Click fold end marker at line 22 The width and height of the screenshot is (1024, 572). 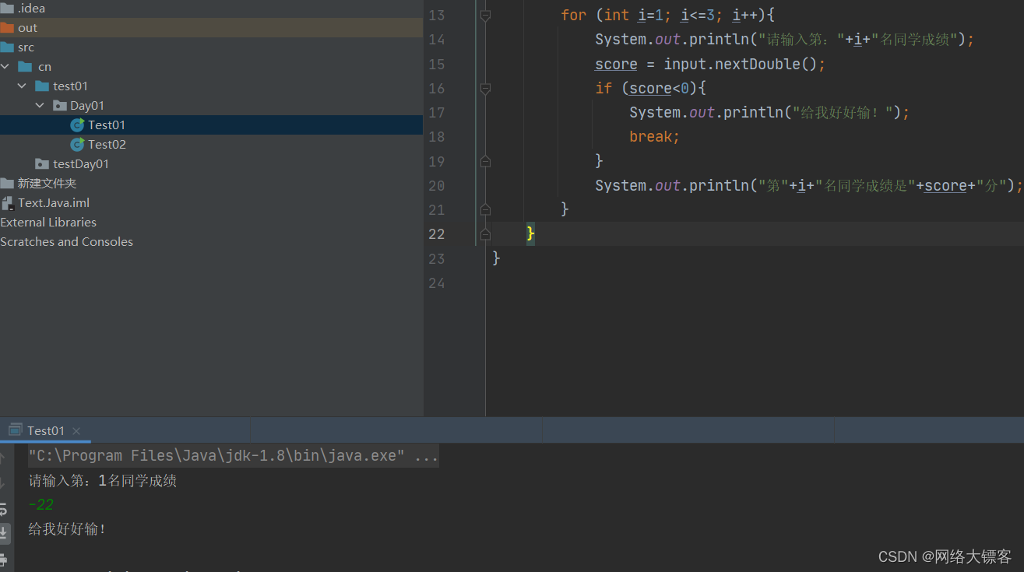point(485,233)
